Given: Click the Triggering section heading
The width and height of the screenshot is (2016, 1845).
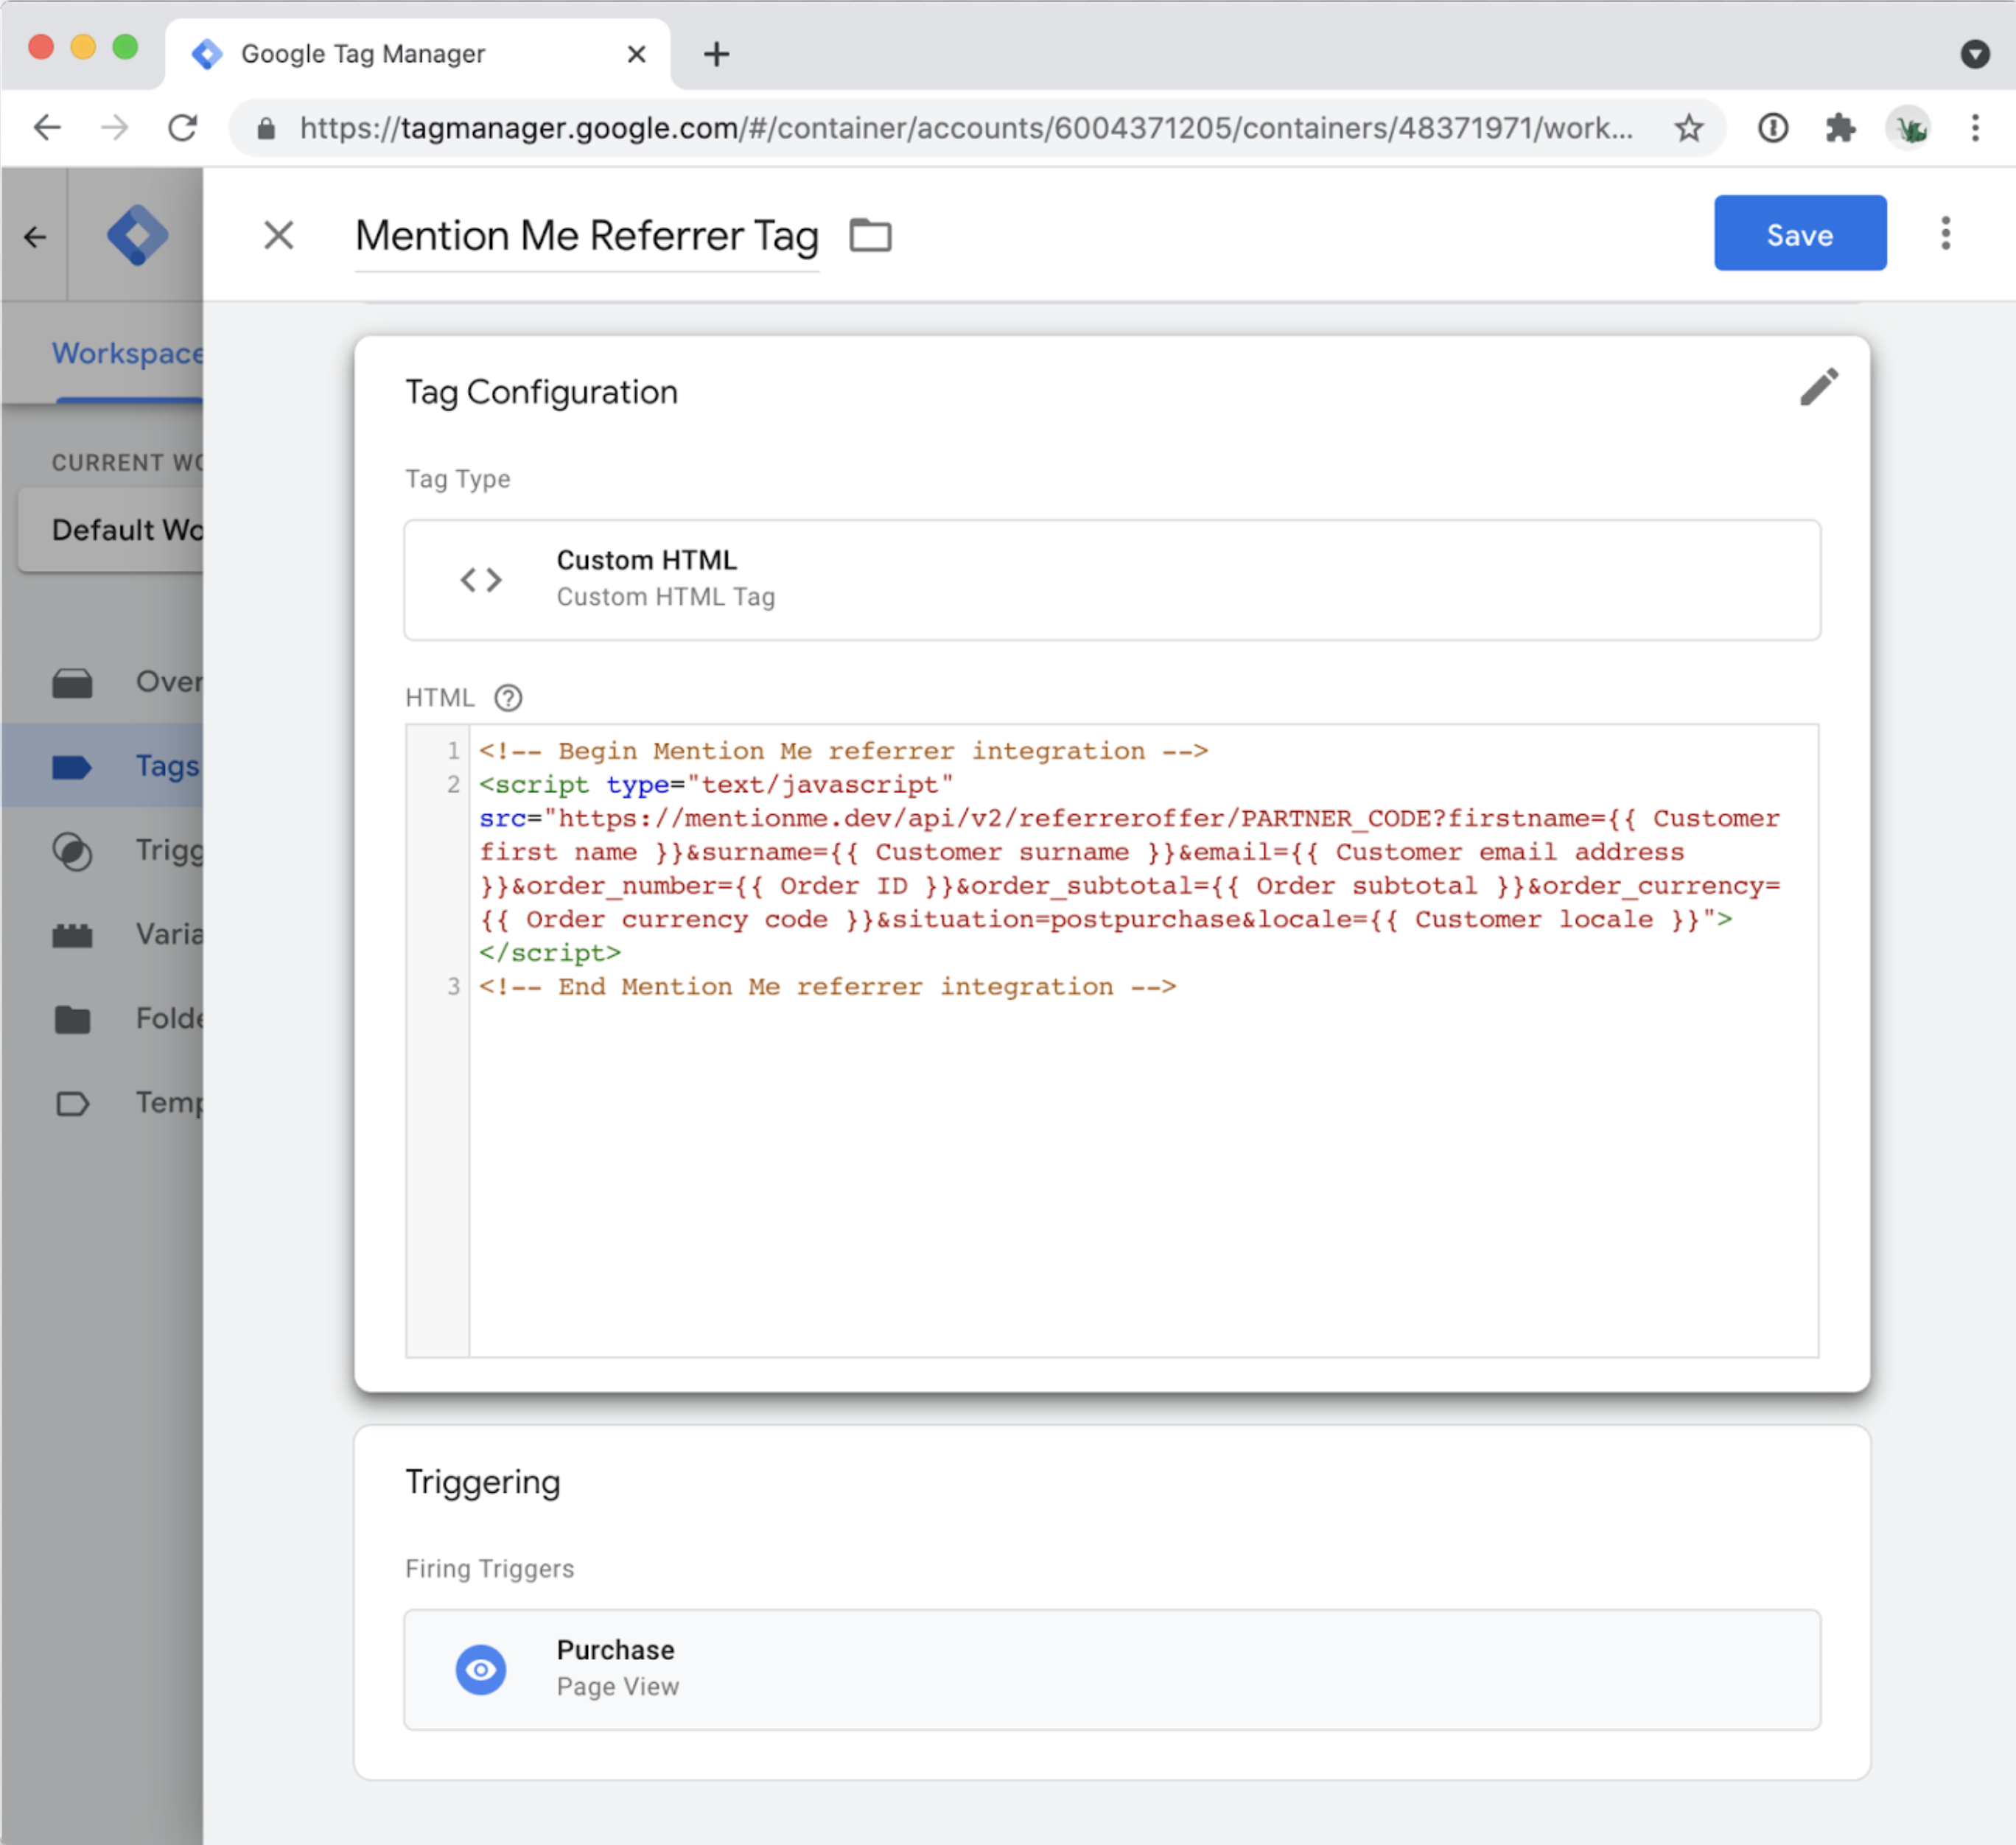Looking at the screenshot, I should [482, 1481].
